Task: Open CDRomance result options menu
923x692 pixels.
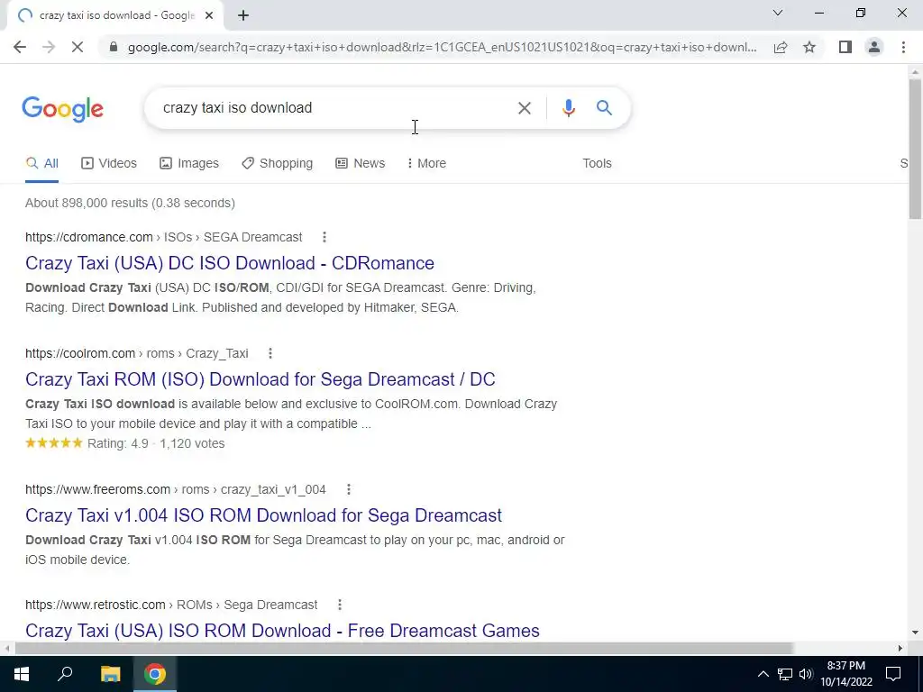Action: click(324, 237)
